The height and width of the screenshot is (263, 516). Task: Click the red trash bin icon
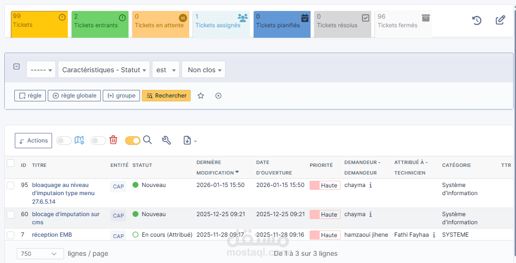113,140
